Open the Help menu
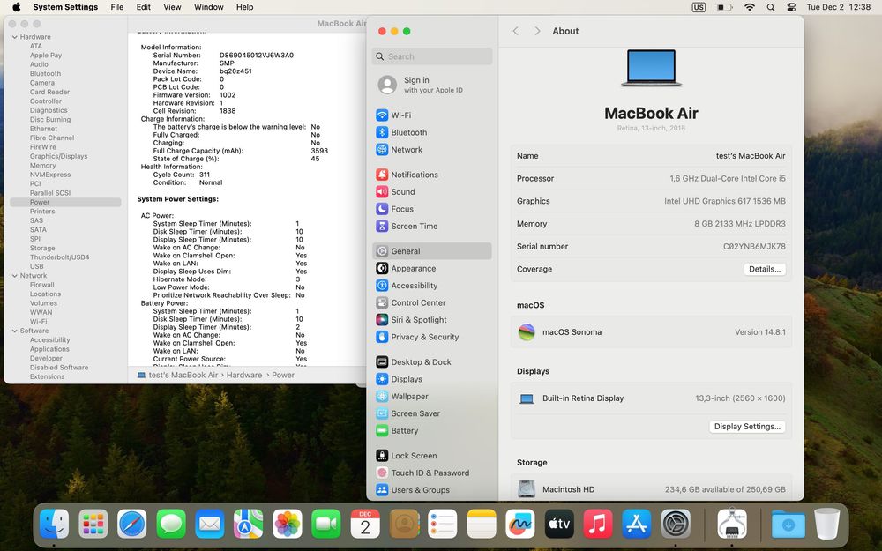This screenshot has height=551, width=882. [x=244, y=7]
